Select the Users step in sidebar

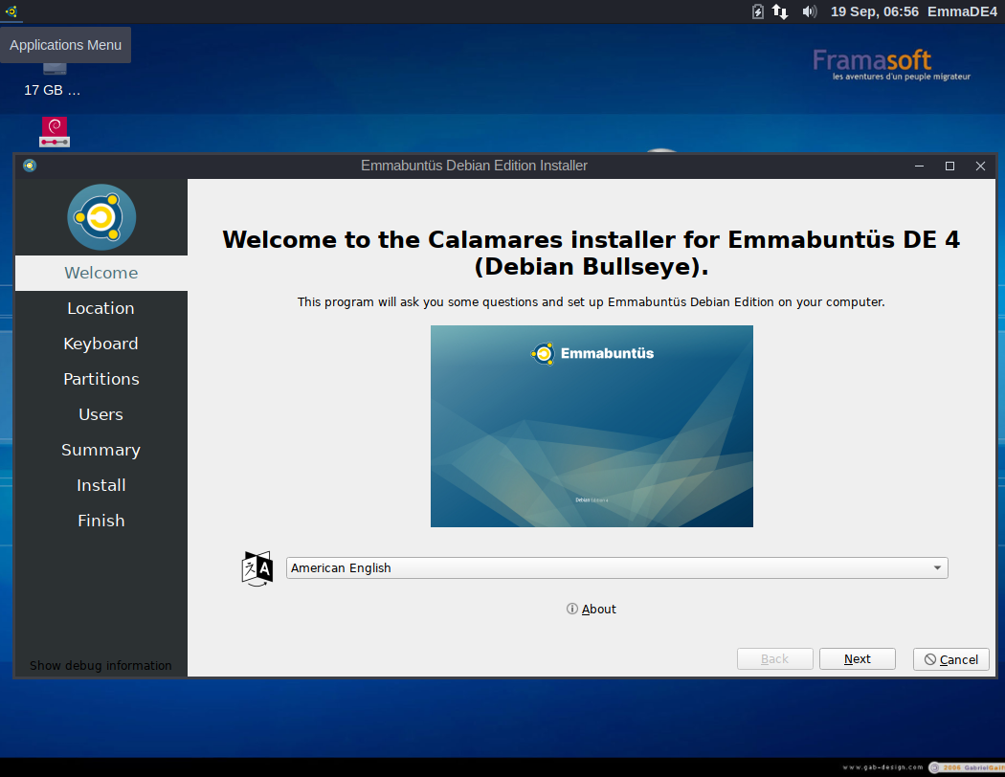coord(101,414)
